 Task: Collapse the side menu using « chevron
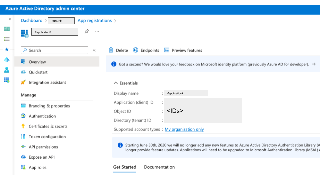coord(94,50)
